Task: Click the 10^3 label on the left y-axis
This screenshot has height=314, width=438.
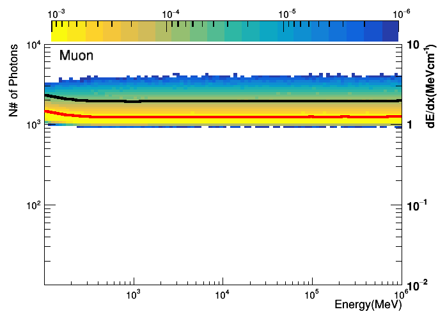Action: pyautogui.click(x=33, y=125)
